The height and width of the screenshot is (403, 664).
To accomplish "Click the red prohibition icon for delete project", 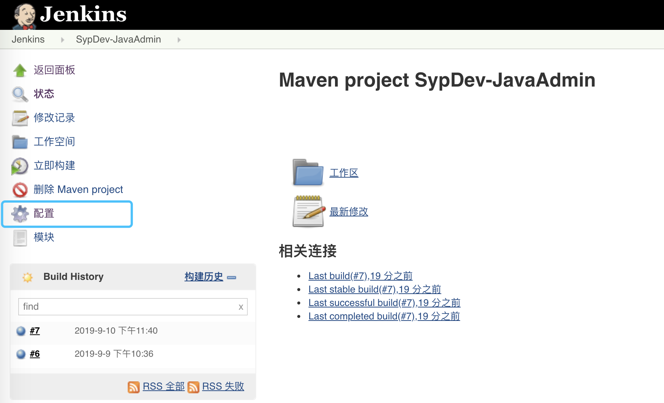I will point(20,190).
